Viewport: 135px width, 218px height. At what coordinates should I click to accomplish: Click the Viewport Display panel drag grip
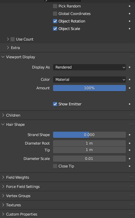click(x=132, y=57)
